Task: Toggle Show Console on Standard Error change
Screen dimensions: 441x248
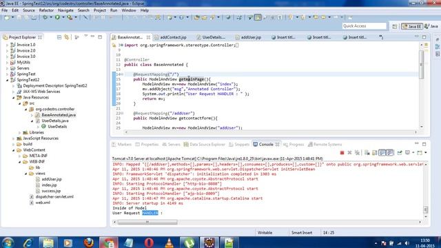Action: pos(390,153)
